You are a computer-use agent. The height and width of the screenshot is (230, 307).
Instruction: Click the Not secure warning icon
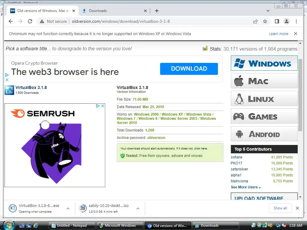point(42,21)
